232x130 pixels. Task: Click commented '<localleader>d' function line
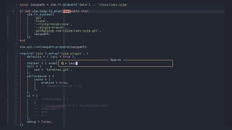71,105
